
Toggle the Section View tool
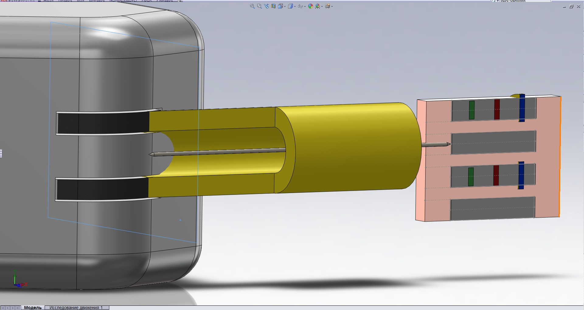click(x=273, y=6)
